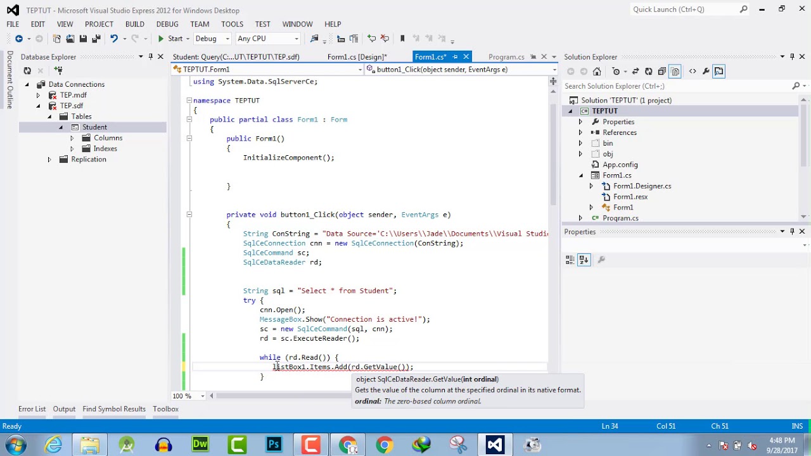This screenshot has width=811, height=456.
Task: Click the Comment Selected Lines icon
Action: click(372, 39)
